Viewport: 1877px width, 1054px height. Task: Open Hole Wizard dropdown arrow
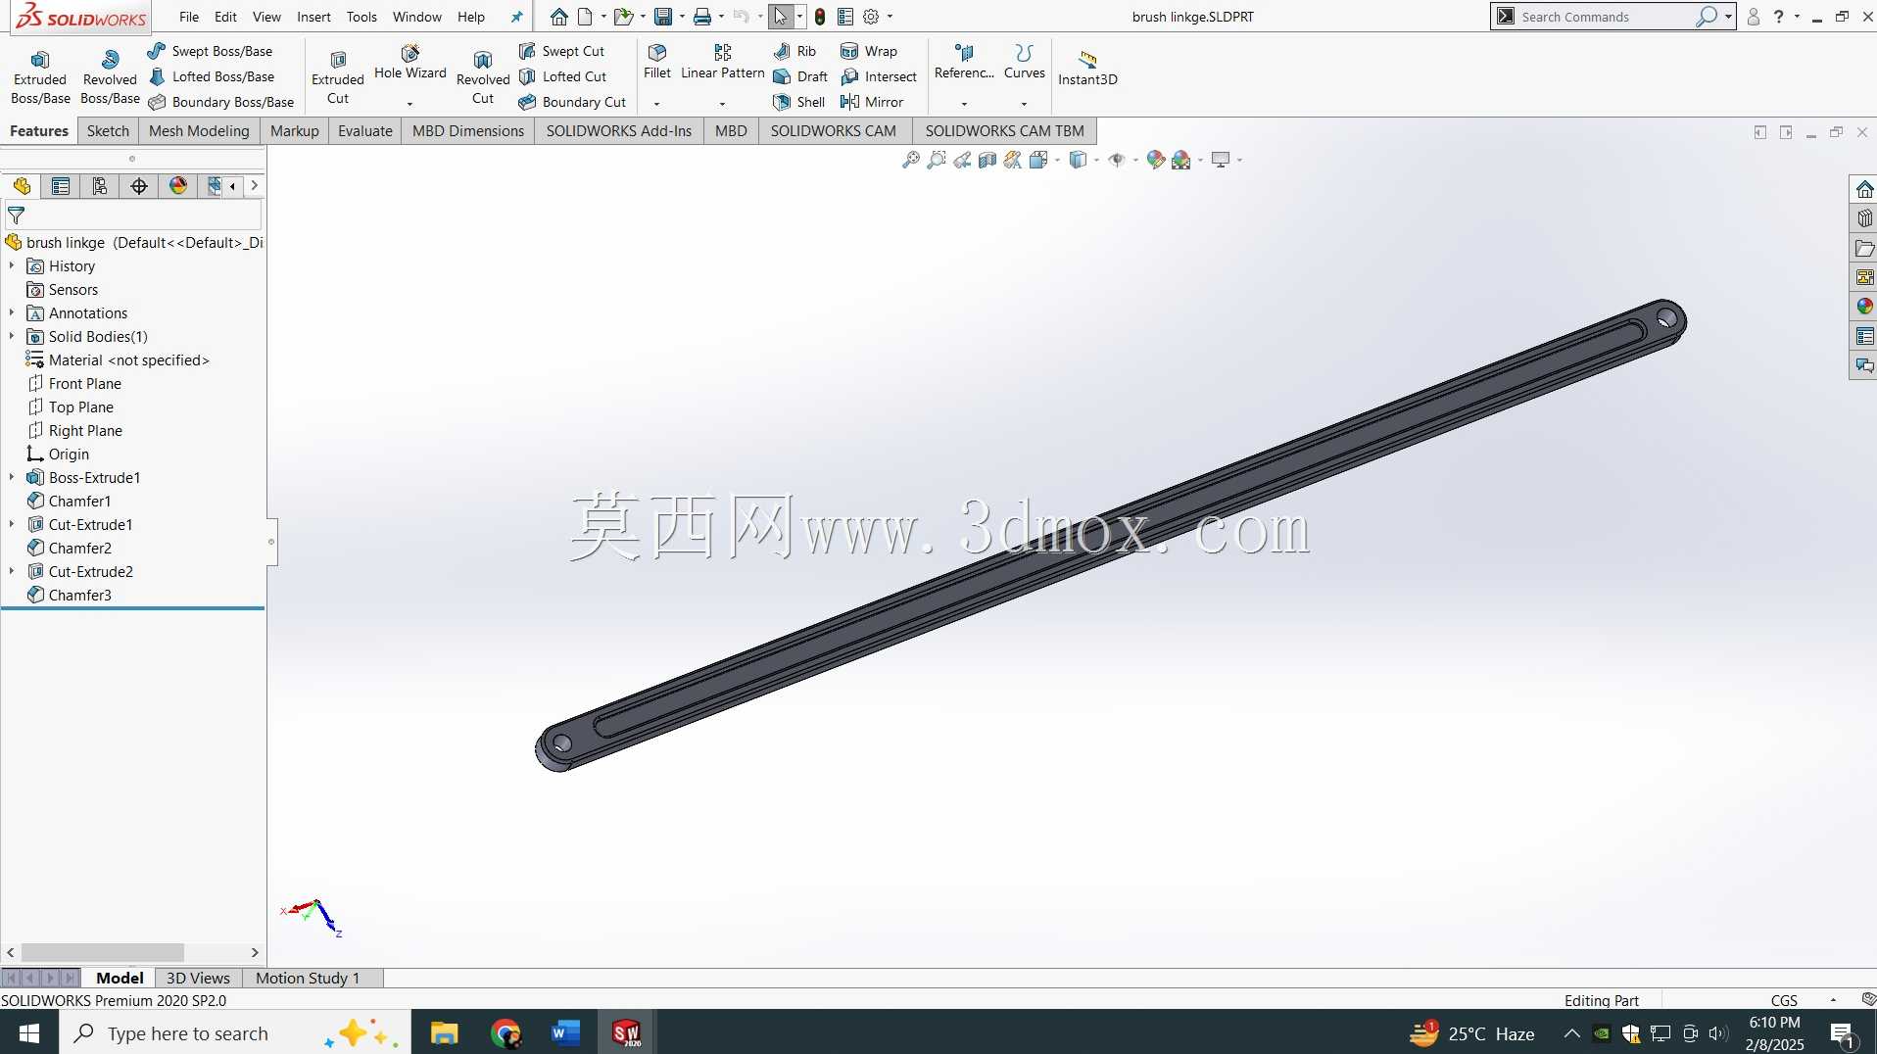409,104
